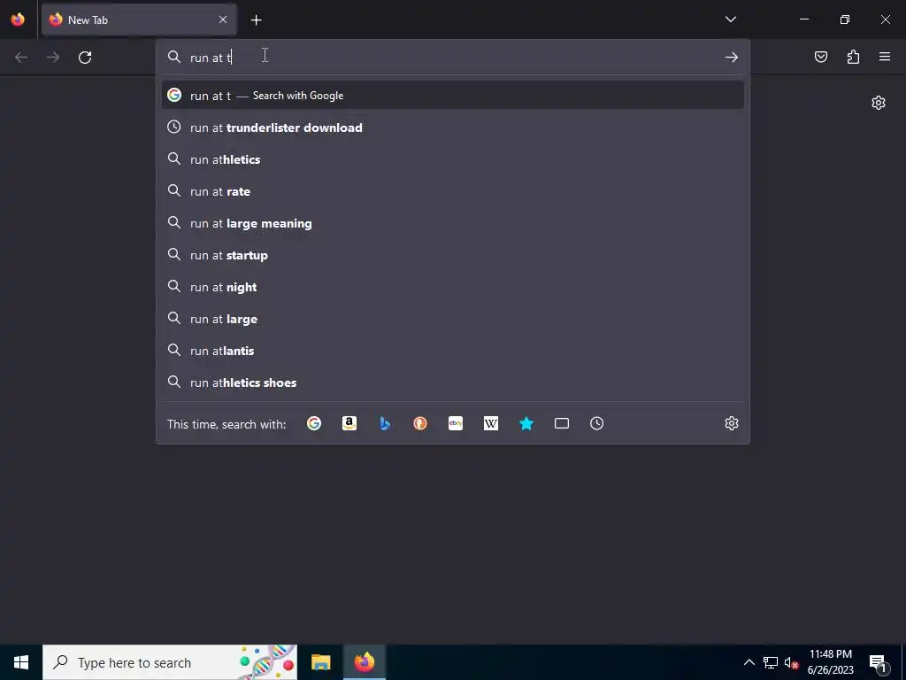Viewport: 906px width, 680px height.
Task: Select the suggestion 'run atlantis'
Action: 453,351
